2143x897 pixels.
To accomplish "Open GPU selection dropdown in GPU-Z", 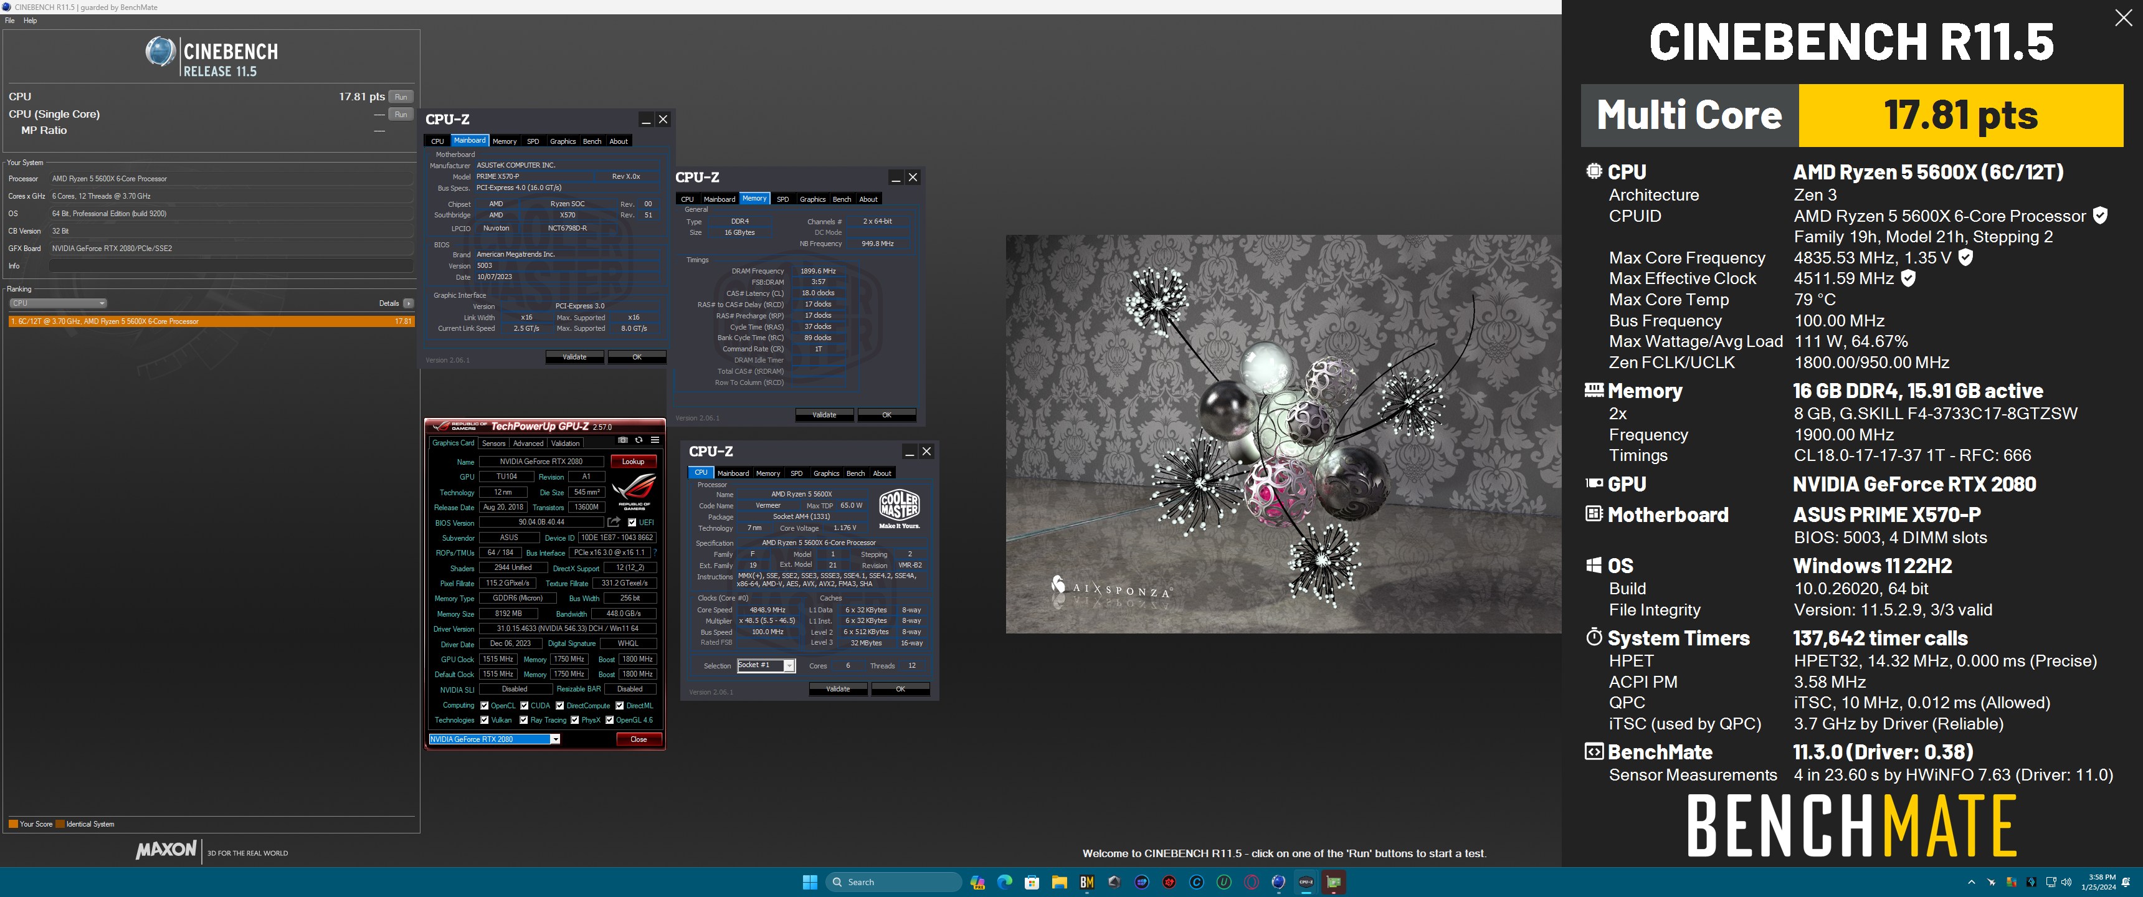I will coord(494,739).
